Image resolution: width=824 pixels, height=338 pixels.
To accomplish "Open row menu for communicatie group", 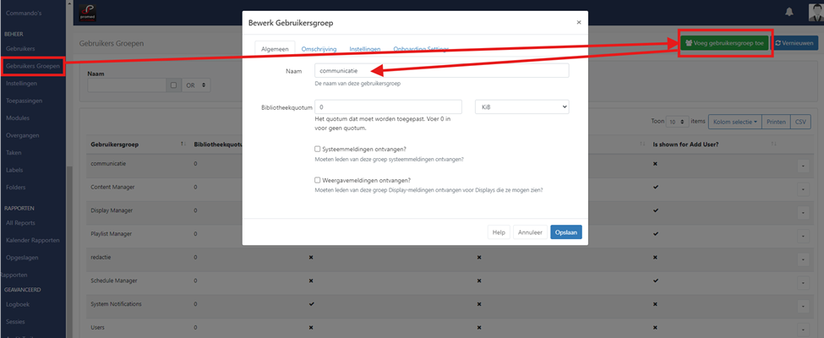I will click(x=802, y=166).
